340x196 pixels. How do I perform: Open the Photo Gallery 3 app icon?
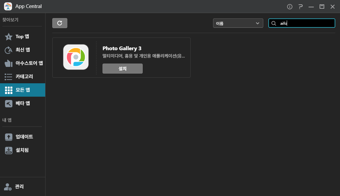pos(76,57)
